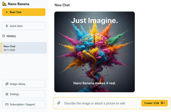171x112 pixels.
Task: Open the Image Library
Action: coord(24,84)
